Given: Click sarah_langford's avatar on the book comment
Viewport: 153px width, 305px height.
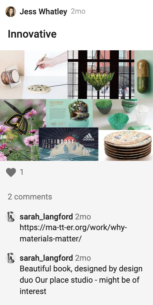Looking at the screenshot, I should 11,258.
